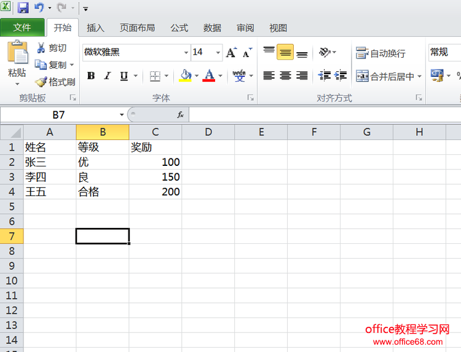The width and height of the screenshot is (461, 352).
Task: Click the Save icon in quick access toolbar
Action: (x=23, y=7)
